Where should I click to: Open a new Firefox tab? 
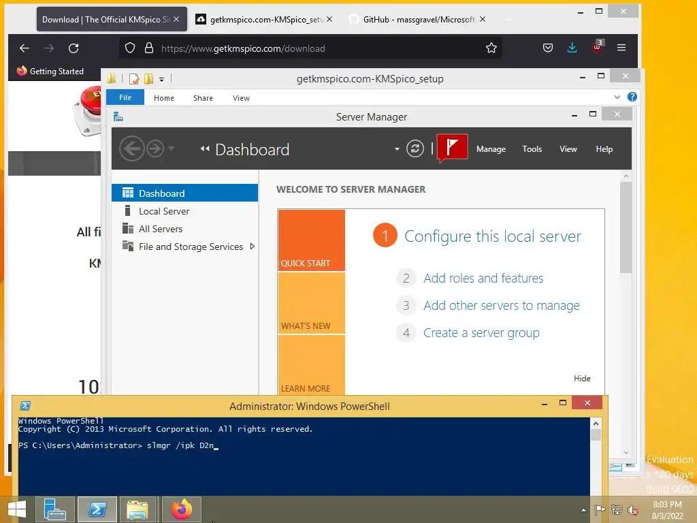coord(508,19)
